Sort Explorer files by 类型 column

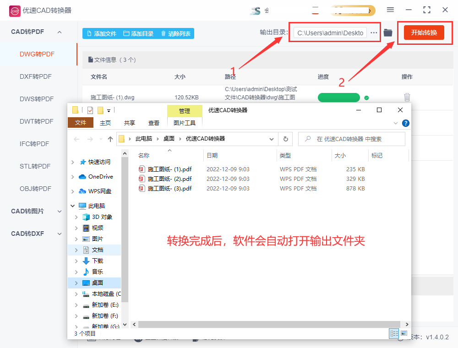[x=285, y=156]
